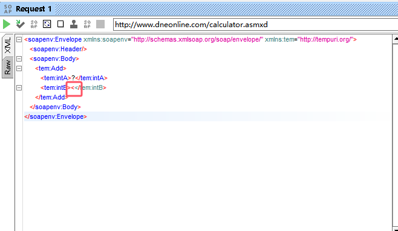
Task: Add assertion to request icon
Action: click(x=21, y=24)
